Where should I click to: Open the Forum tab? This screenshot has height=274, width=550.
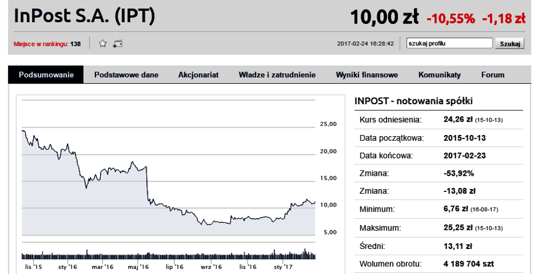point(493,74)
